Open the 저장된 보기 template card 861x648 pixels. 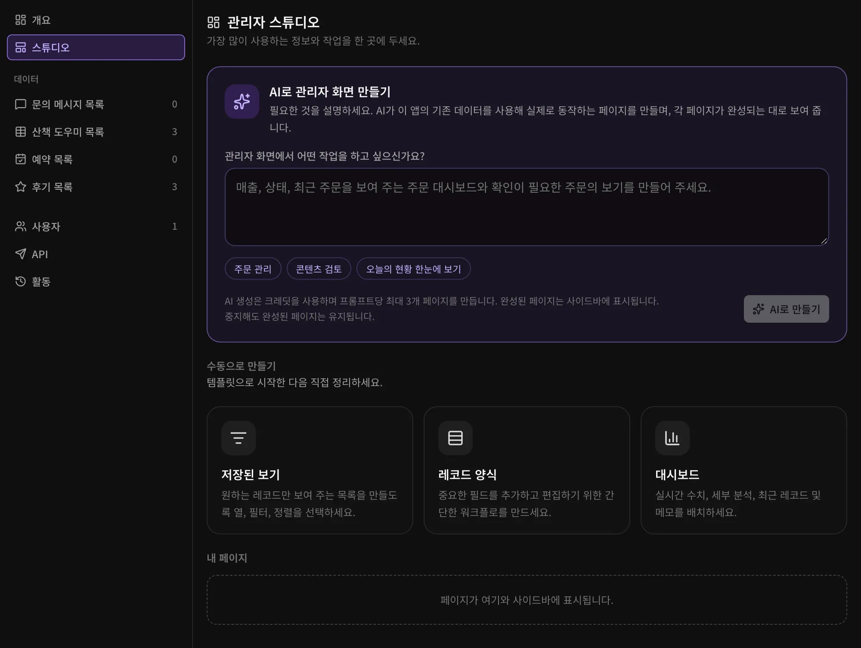(310, 470)
